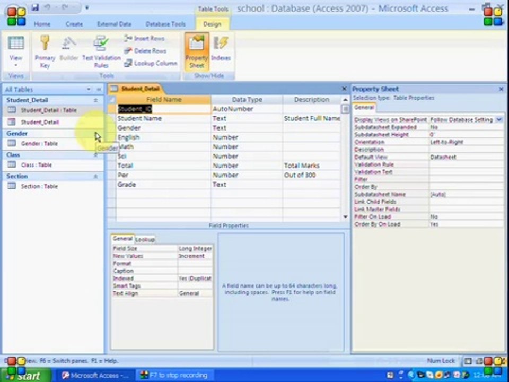Click Subdatasheet Expanded property value
The image size is (509, 382).
[466, 127]
